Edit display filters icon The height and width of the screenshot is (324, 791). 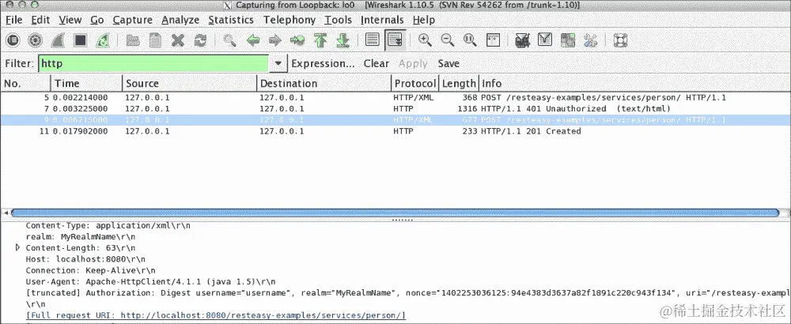[x=545, y=40]
